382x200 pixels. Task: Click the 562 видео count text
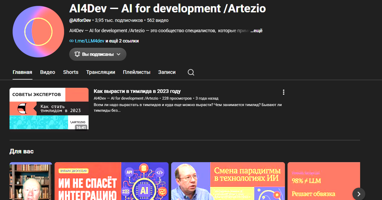click(158, 20)
